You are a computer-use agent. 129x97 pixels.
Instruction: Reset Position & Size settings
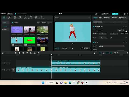(x=123, y=27)
